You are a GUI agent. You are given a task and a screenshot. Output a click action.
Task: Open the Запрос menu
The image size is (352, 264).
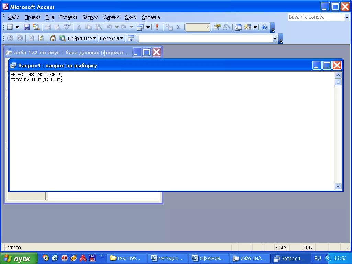(x=90, y=17)
